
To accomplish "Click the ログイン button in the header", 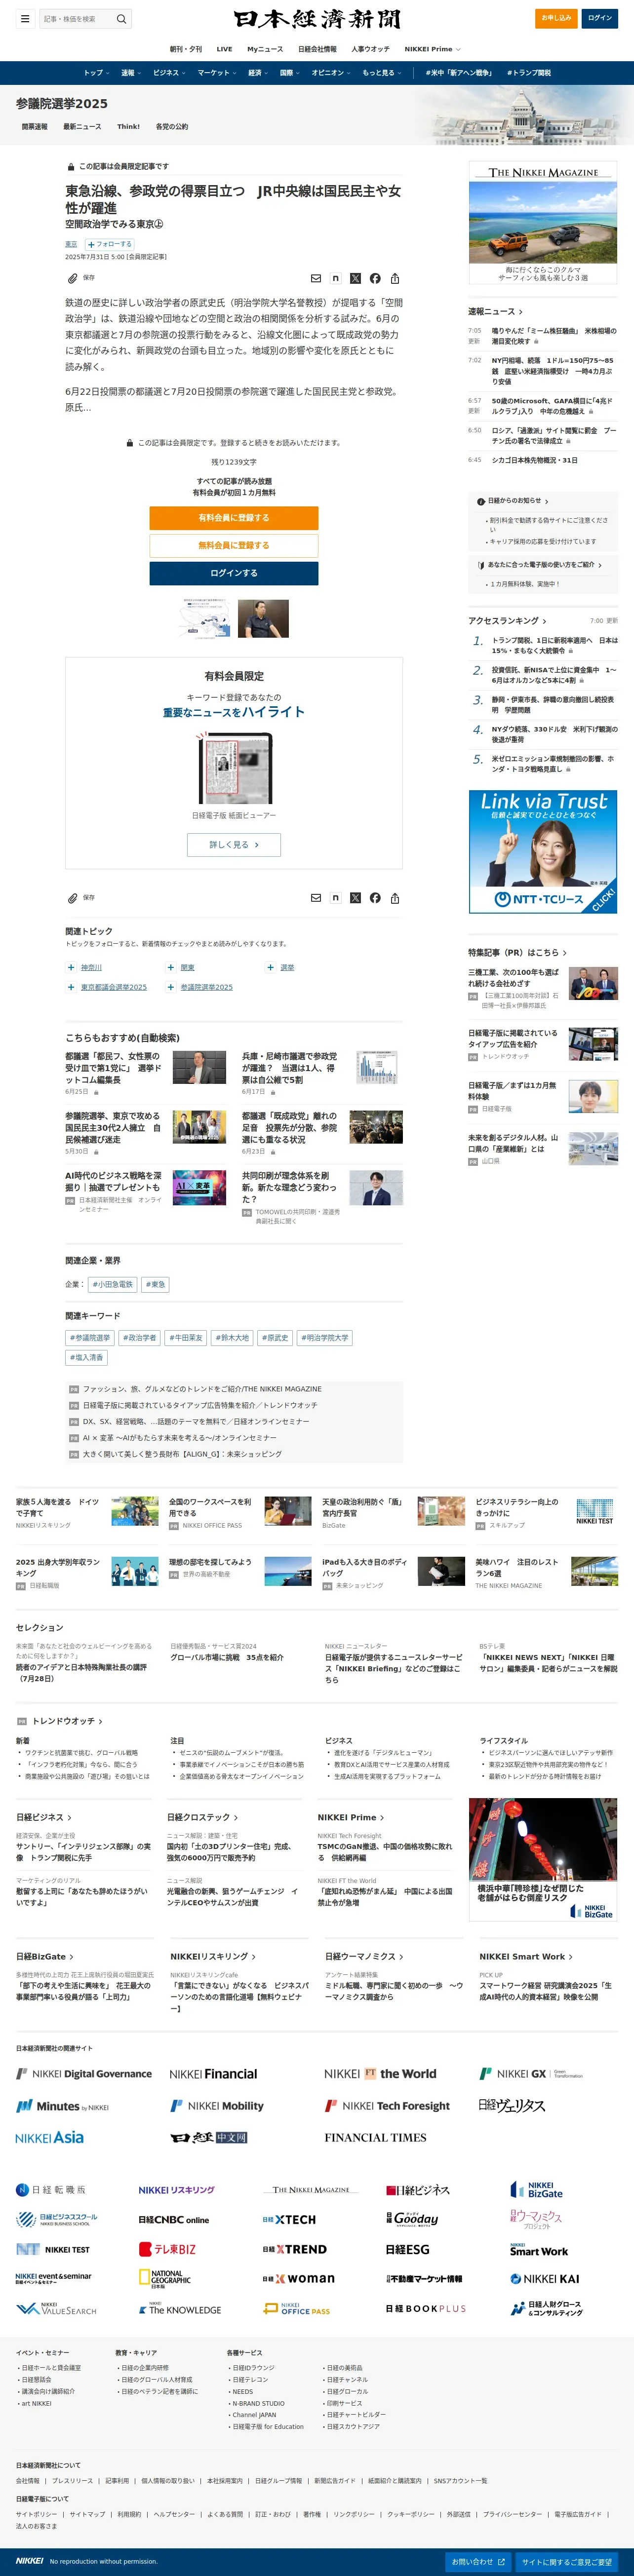I will click(x=600, y=18).
